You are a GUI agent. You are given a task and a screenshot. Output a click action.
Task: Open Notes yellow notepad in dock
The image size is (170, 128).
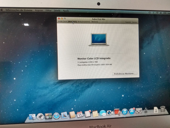(95, 114)
